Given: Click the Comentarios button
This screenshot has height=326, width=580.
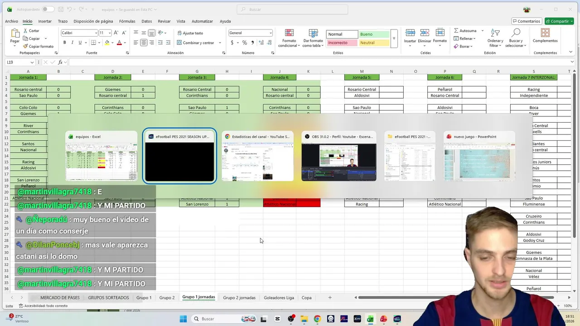Looking at the screenshot, I should [x=527, y=21].
